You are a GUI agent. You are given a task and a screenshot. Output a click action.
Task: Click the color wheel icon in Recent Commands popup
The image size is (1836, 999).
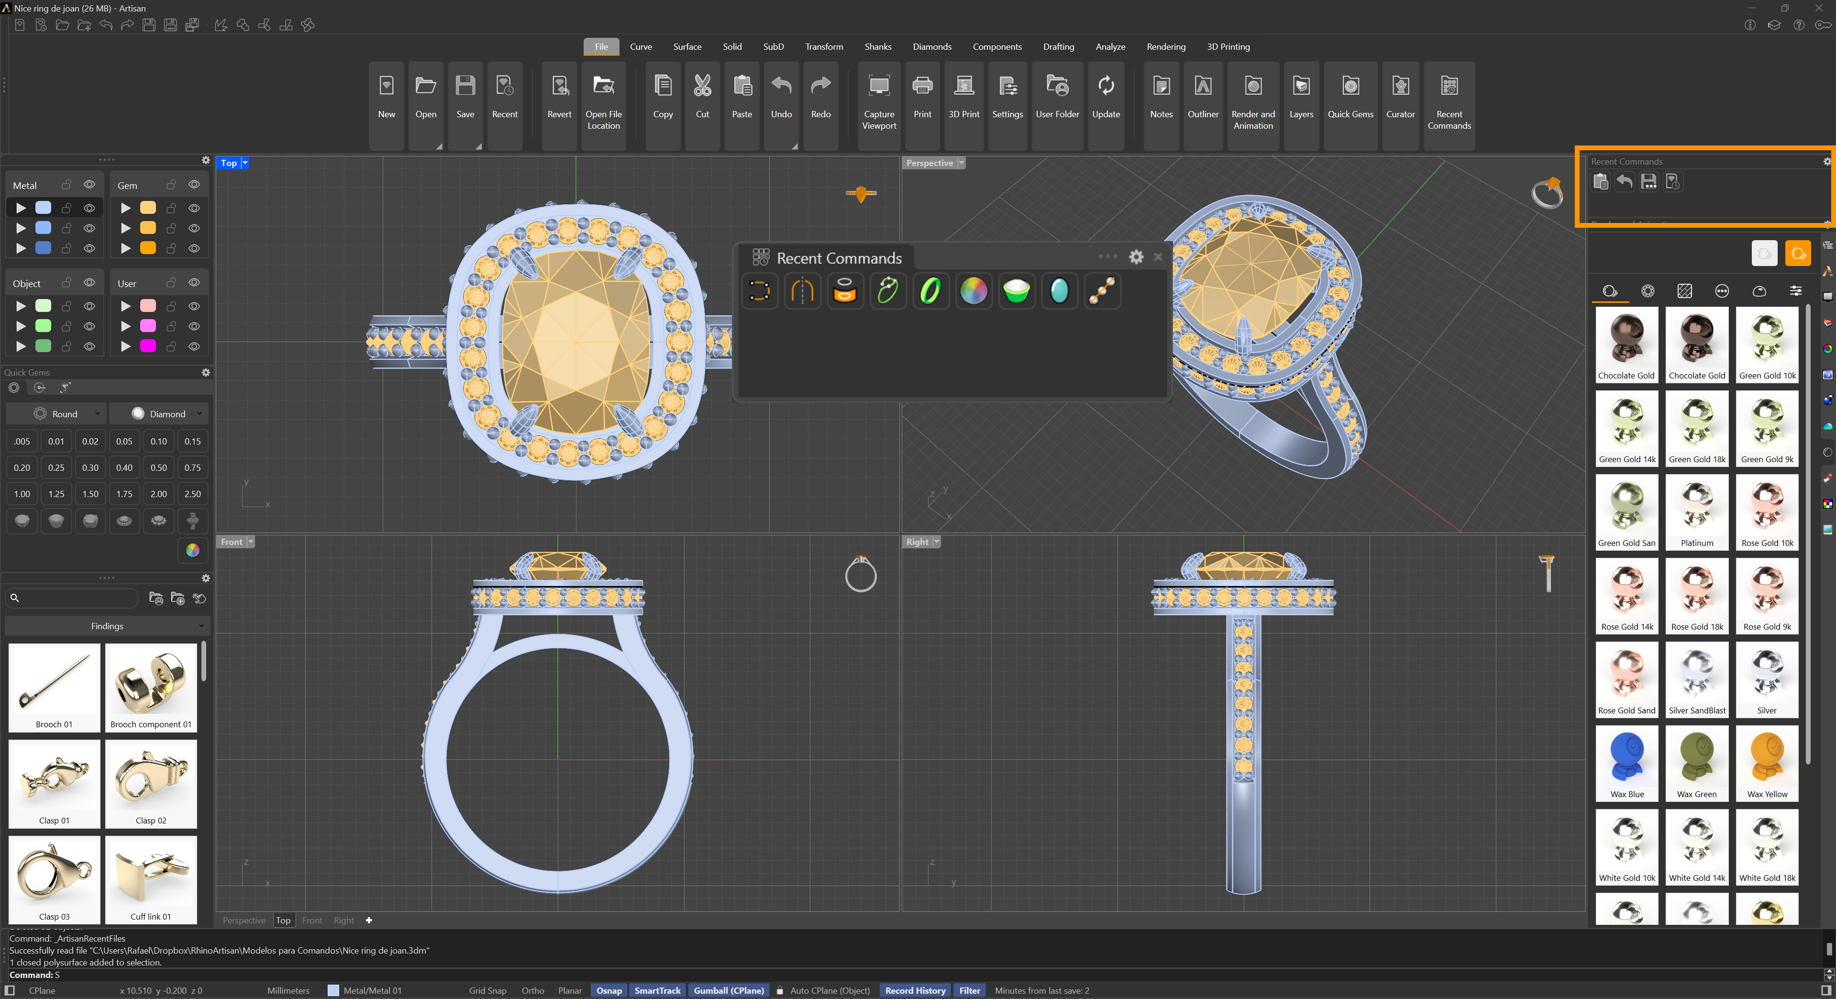click(x=973, y=291)
